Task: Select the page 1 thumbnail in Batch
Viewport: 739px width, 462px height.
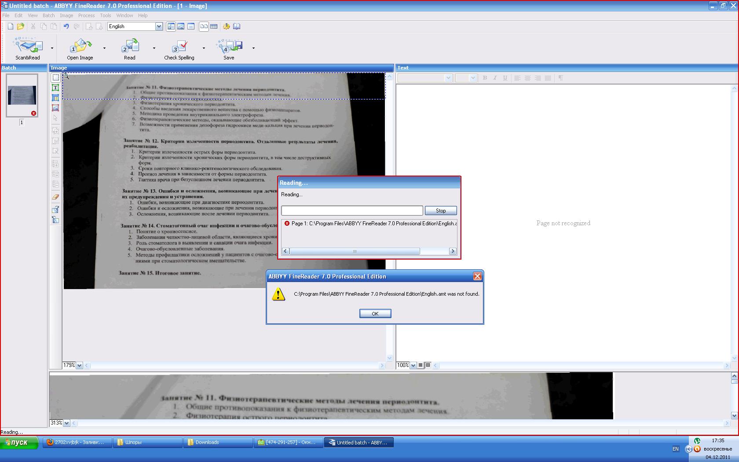Action: coord(22,95)
